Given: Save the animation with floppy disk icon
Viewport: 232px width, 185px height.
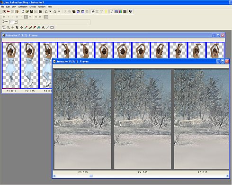Looking at the screenshot, I should tap(32, 11).
